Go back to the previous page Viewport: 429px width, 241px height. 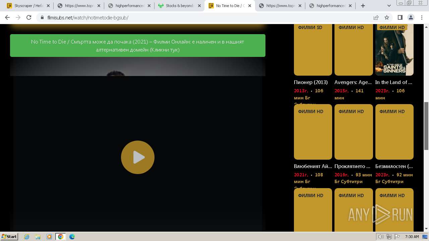7,17
